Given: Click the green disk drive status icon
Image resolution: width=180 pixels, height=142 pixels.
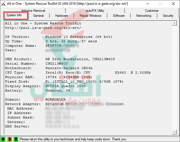Looking at the screenshot, I should (16, 139).
